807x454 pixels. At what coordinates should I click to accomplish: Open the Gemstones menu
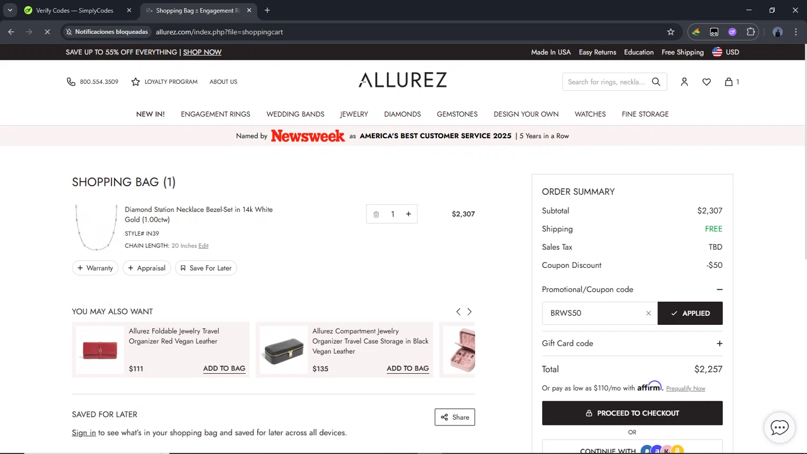[x=457, y=114]
